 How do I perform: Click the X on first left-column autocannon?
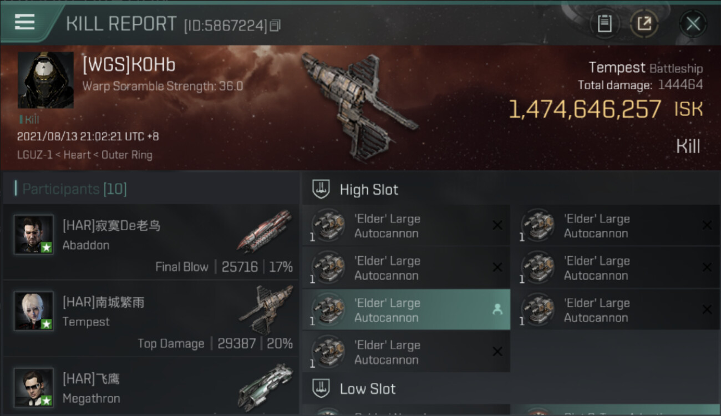tap(497, 225)
